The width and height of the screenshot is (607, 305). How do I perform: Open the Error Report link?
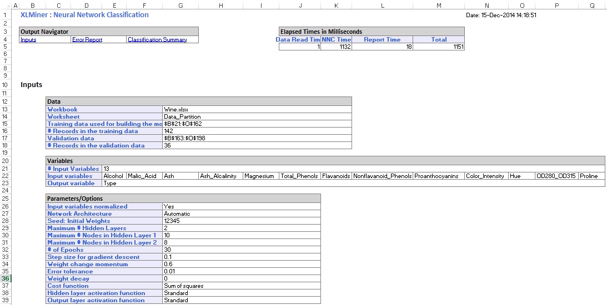tap(87, 40)
